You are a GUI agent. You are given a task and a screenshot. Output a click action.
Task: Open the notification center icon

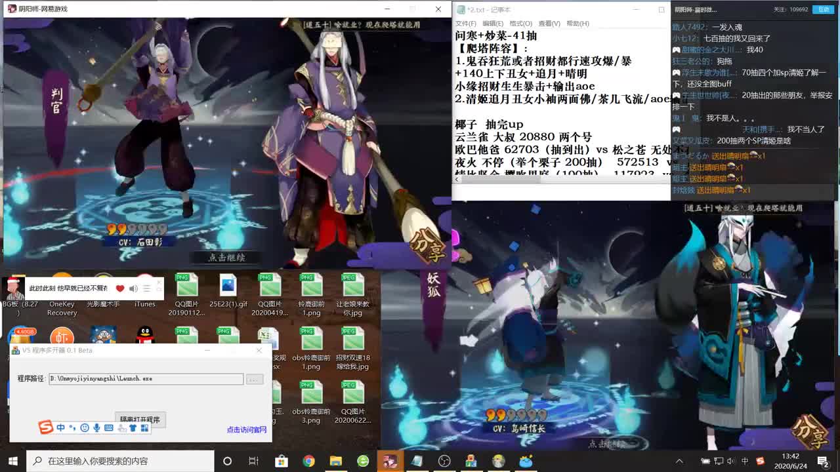click(823, 461)
